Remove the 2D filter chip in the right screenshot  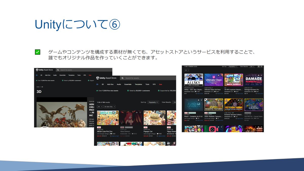pyautogui.click(x=188, y=70)
